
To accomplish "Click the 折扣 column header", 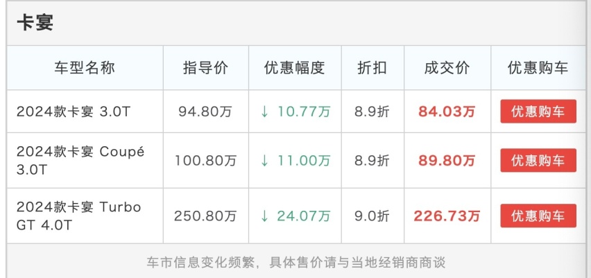I will pos(372,68).
